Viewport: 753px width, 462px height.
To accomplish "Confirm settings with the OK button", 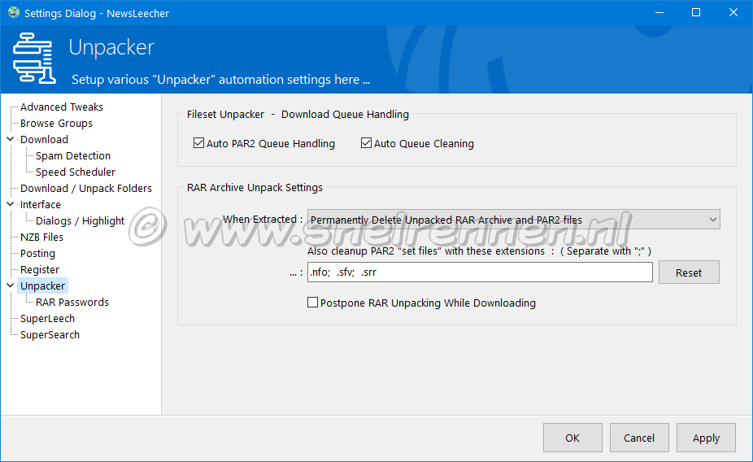I will (x=572, y=438).
